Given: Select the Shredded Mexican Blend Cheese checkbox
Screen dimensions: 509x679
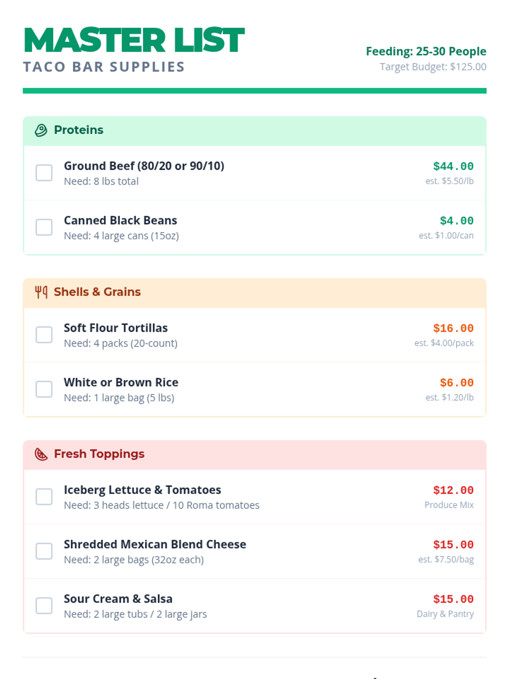Looking at the screenshot, I should [44, 551].
